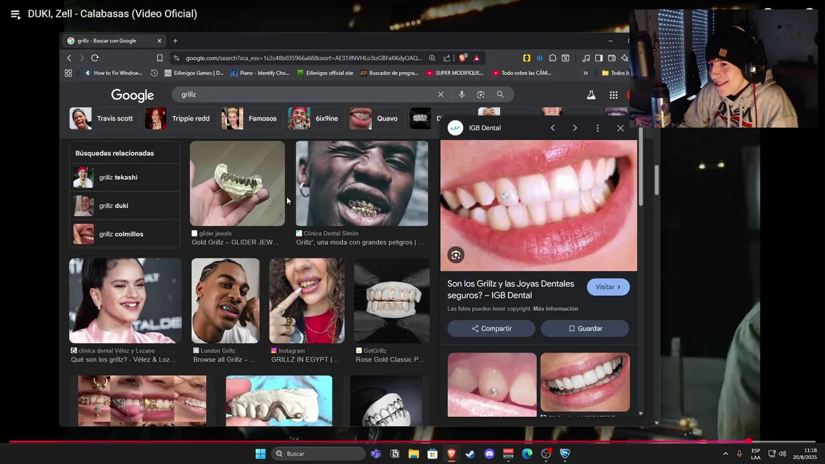Reload the Google search page
Image resolution: width=825 pixels, height=464 pixels.
(x=95, y=58)
